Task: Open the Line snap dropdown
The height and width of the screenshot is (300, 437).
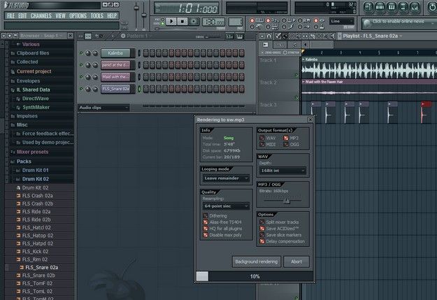Action: coord(342,21)
